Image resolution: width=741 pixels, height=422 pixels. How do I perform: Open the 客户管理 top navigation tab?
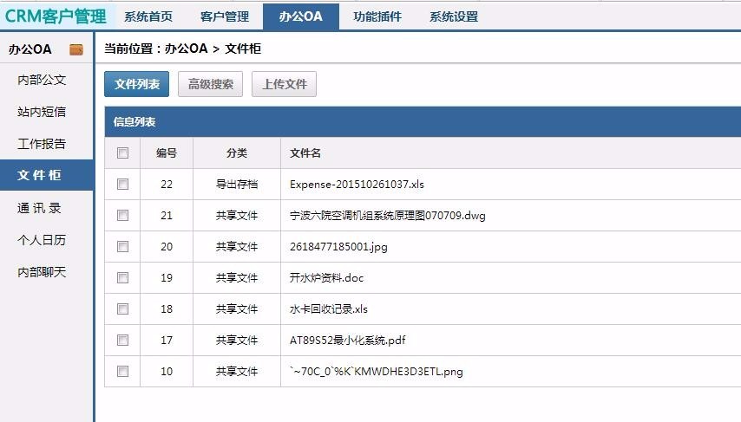click(225, 16)
